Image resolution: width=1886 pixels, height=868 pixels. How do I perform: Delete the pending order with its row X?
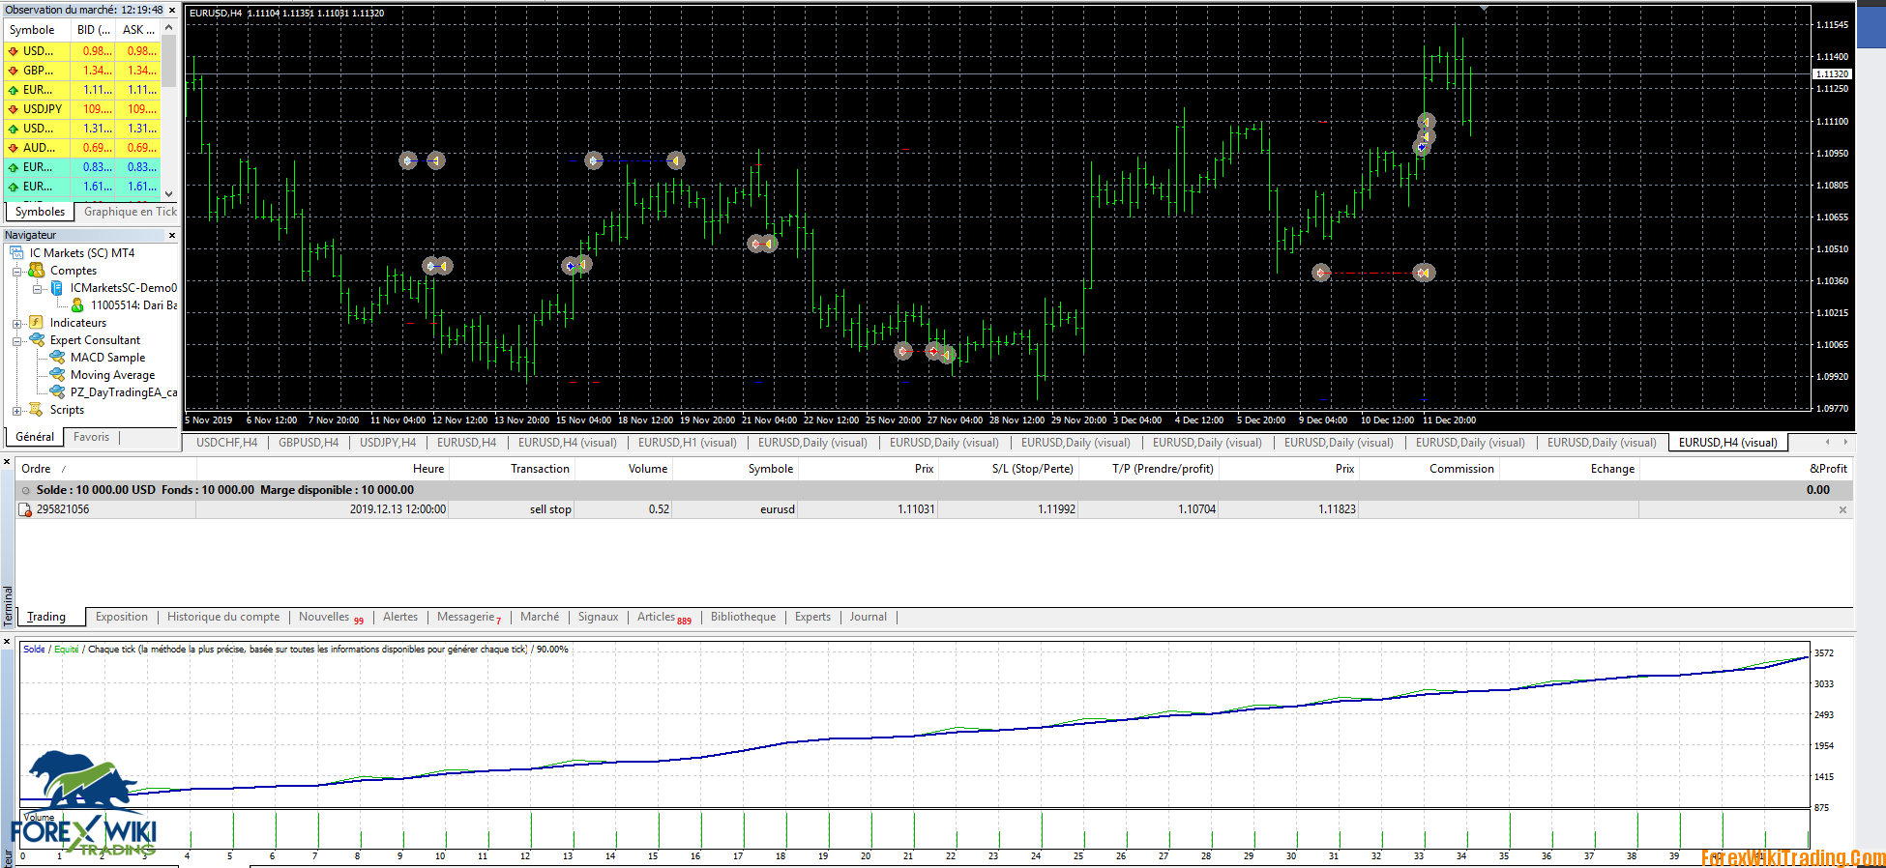[x=1842, y=509]
